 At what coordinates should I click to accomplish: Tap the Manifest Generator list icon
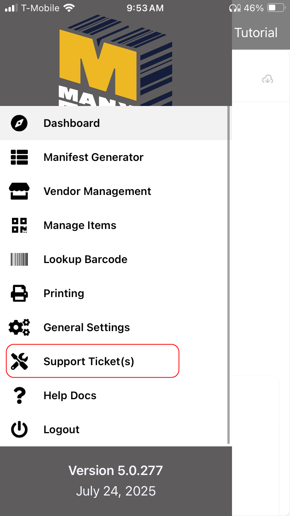coord(19,157)
